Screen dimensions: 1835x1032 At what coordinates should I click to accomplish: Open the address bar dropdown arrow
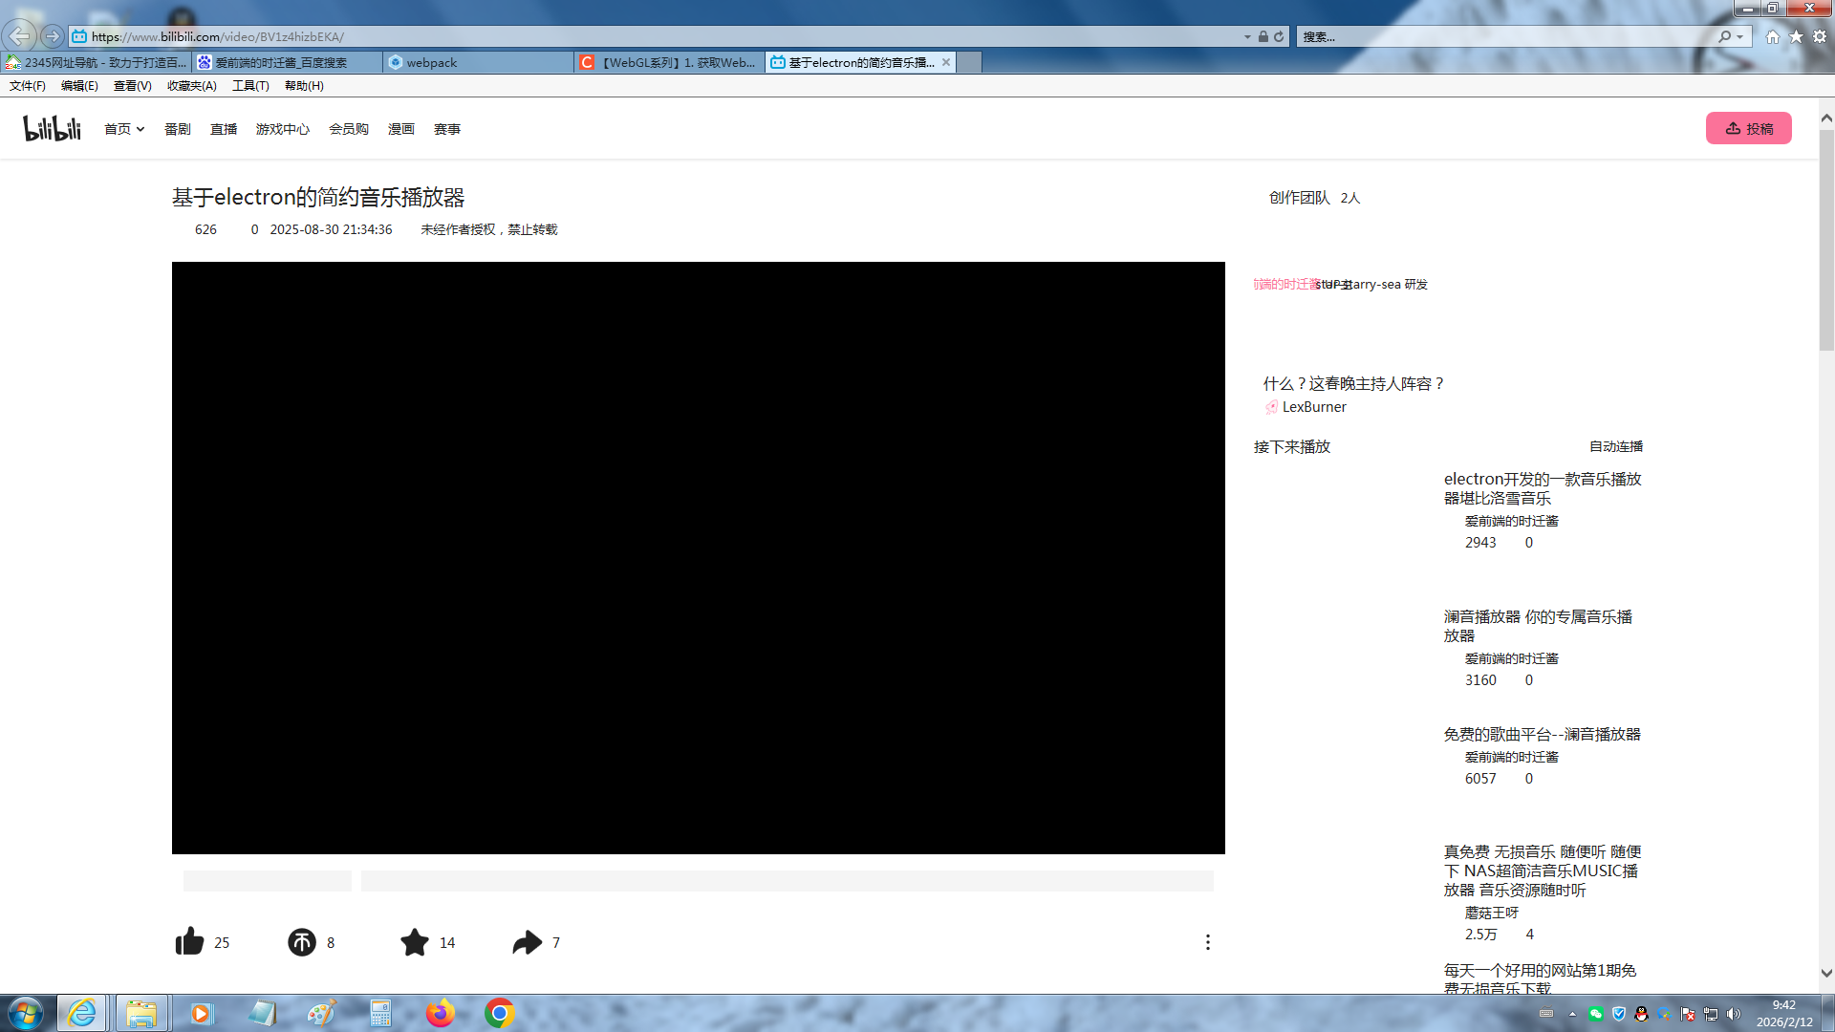tap(1247, 36)
